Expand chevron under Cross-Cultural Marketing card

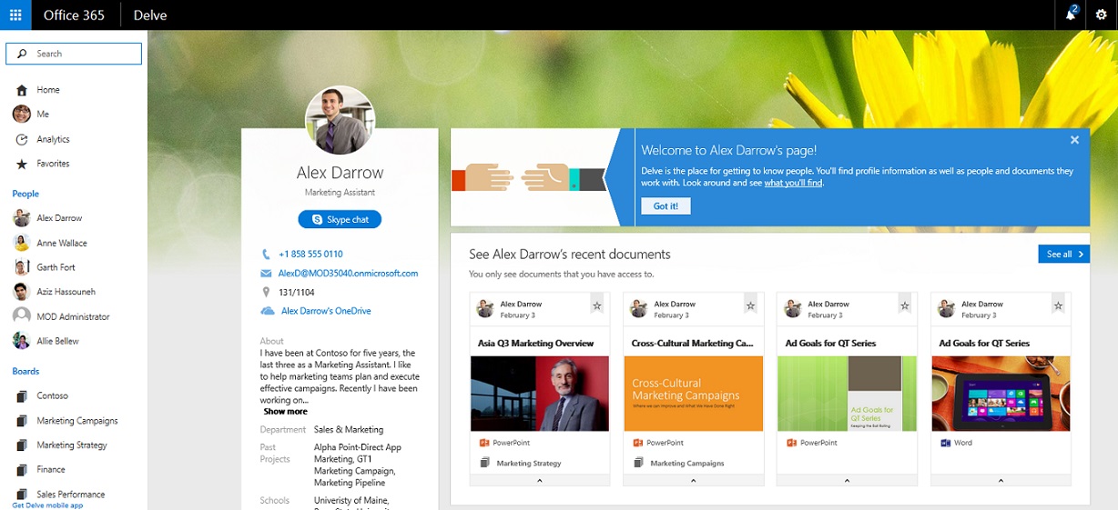click(x=693, y=481)
